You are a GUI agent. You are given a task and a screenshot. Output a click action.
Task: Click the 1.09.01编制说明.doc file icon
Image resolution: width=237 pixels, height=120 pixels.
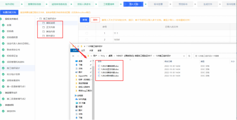coord(99,66)
